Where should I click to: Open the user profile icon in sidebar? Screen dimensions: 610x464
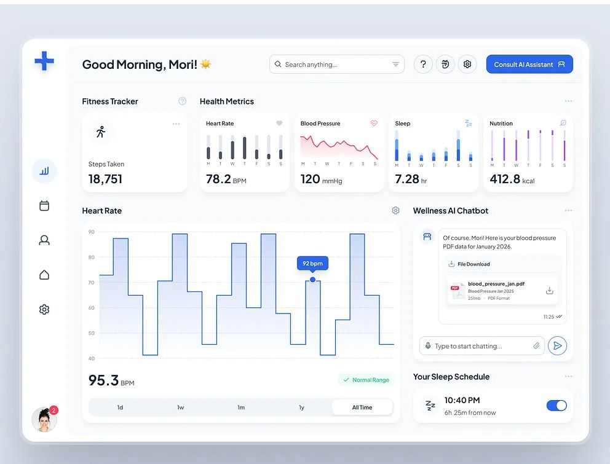point(44,240)
